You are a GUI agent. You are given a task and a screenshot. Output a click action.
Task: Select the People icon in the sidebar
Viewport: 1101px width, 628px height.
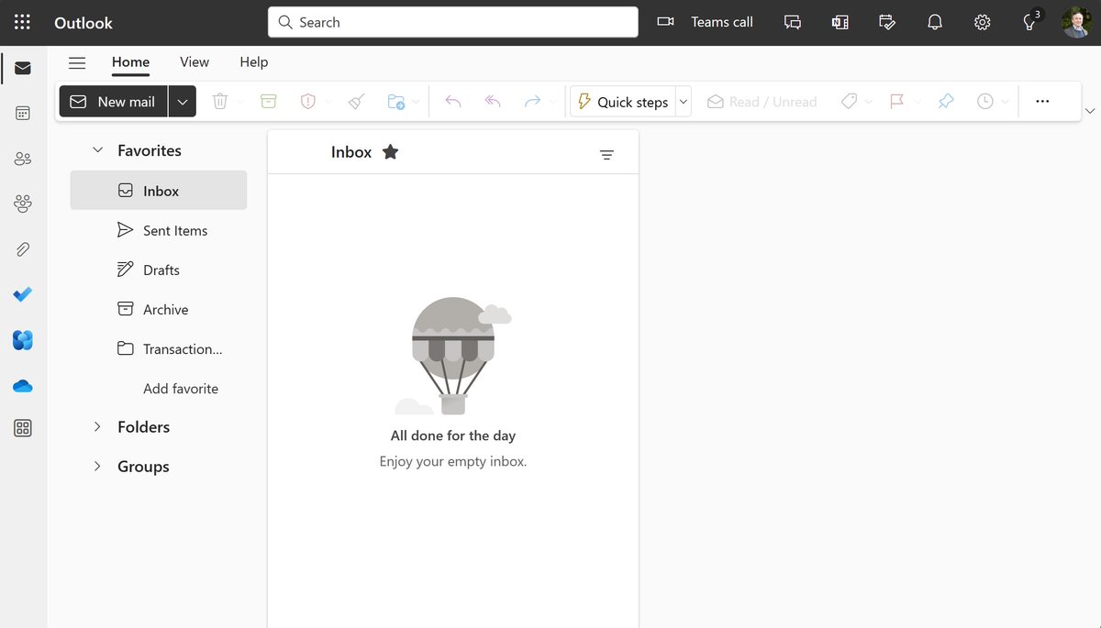click(22, 158)
